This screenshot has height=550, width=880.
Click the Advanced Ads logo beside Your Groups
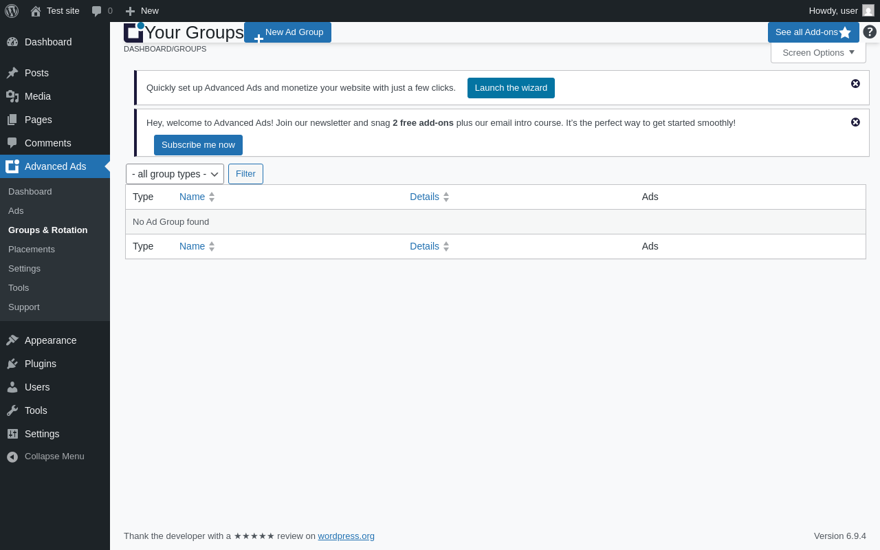(133, 32)
